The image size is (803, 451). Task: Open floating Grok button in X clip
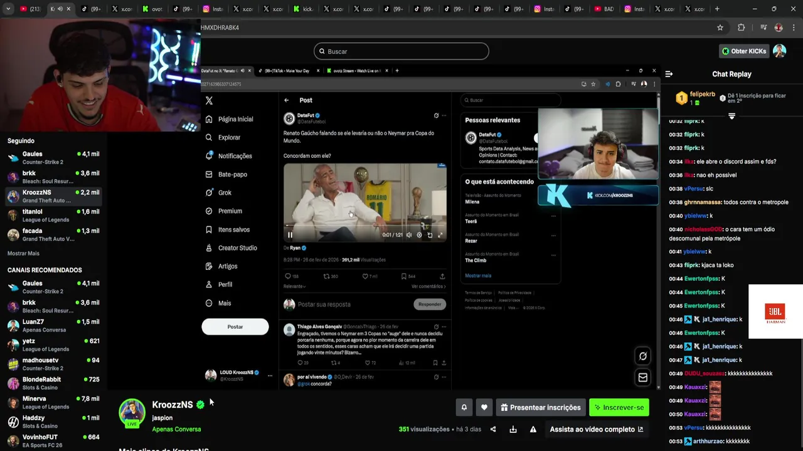point(642,356)
